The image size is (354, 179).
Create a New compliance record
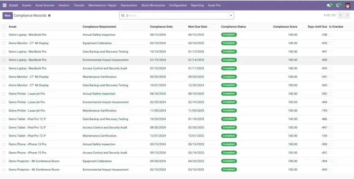coord(8,16)
